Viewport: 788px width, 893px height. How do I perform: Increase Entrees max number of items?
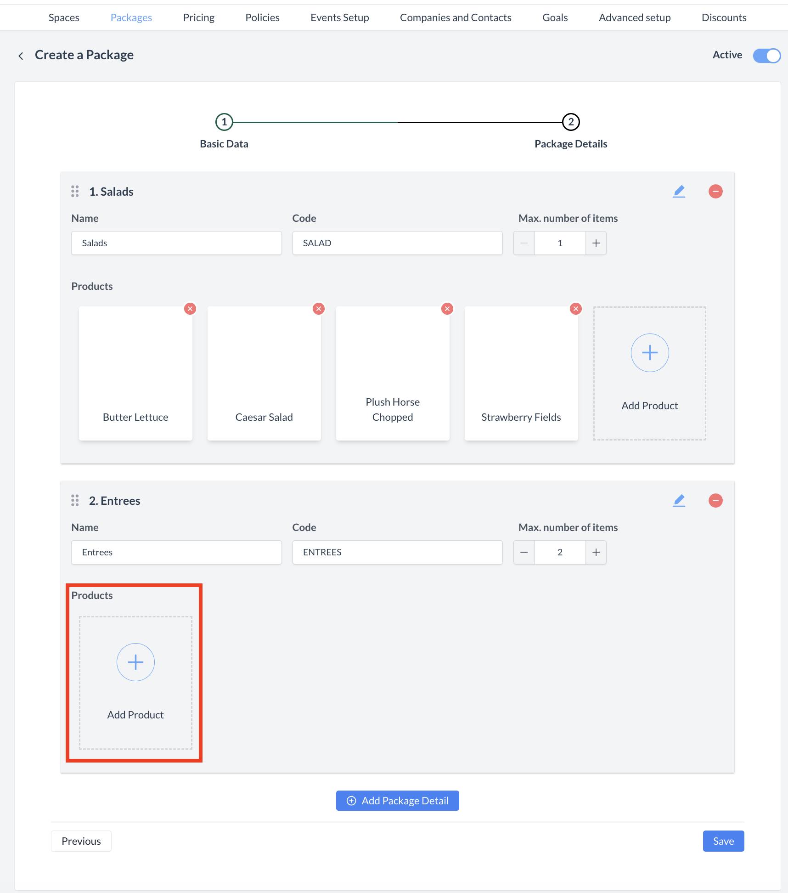tap(596, 552)
